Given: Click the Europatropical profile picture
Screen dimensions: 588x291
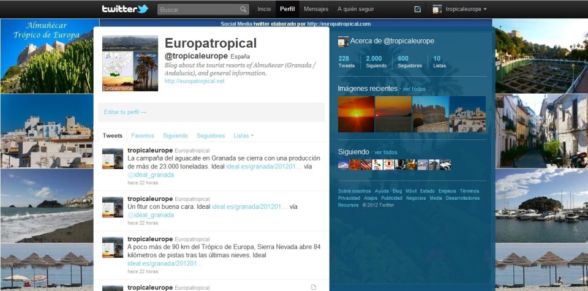Looking at the screenshot, I should tap(130, 64).
